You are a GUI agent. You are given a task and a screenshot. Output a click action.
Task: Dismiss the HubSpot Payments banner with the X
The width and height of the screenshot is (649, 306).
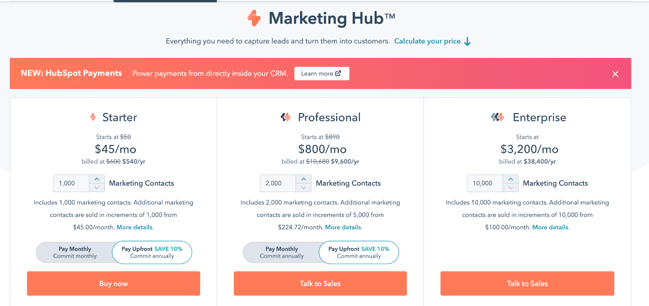tap(615, 74)
